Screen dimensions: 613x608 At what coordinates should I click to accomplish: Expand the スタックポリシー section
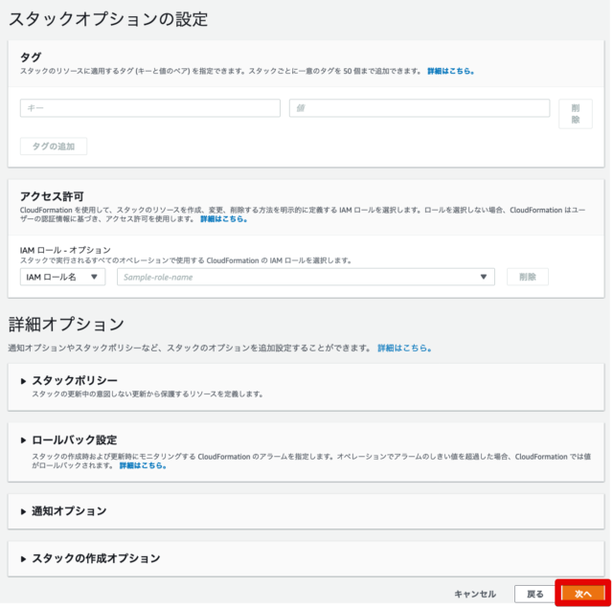pyautogui.click(x=75, y=380)
